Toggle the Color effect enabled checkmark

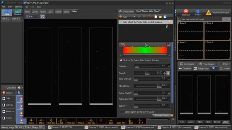click(x=121, y=22)
